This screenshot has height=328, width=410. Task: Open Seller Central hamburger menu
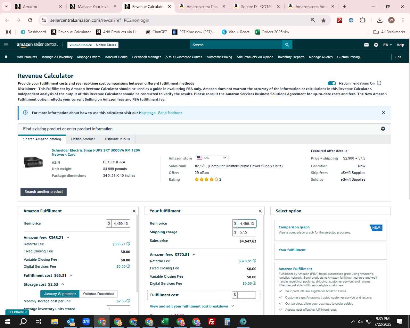coord(6,45)
